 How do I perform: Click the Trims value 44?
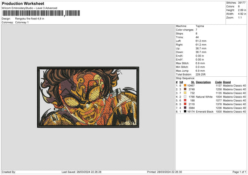coord(197,37)
